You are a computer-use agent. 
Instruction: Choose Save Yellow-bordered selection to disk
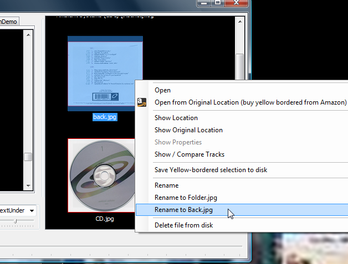pos(242,170)
